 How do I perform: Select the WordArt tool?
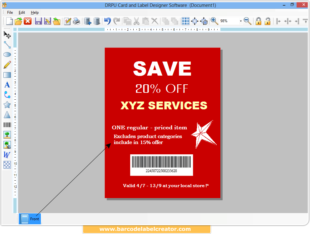click(7, 155)
